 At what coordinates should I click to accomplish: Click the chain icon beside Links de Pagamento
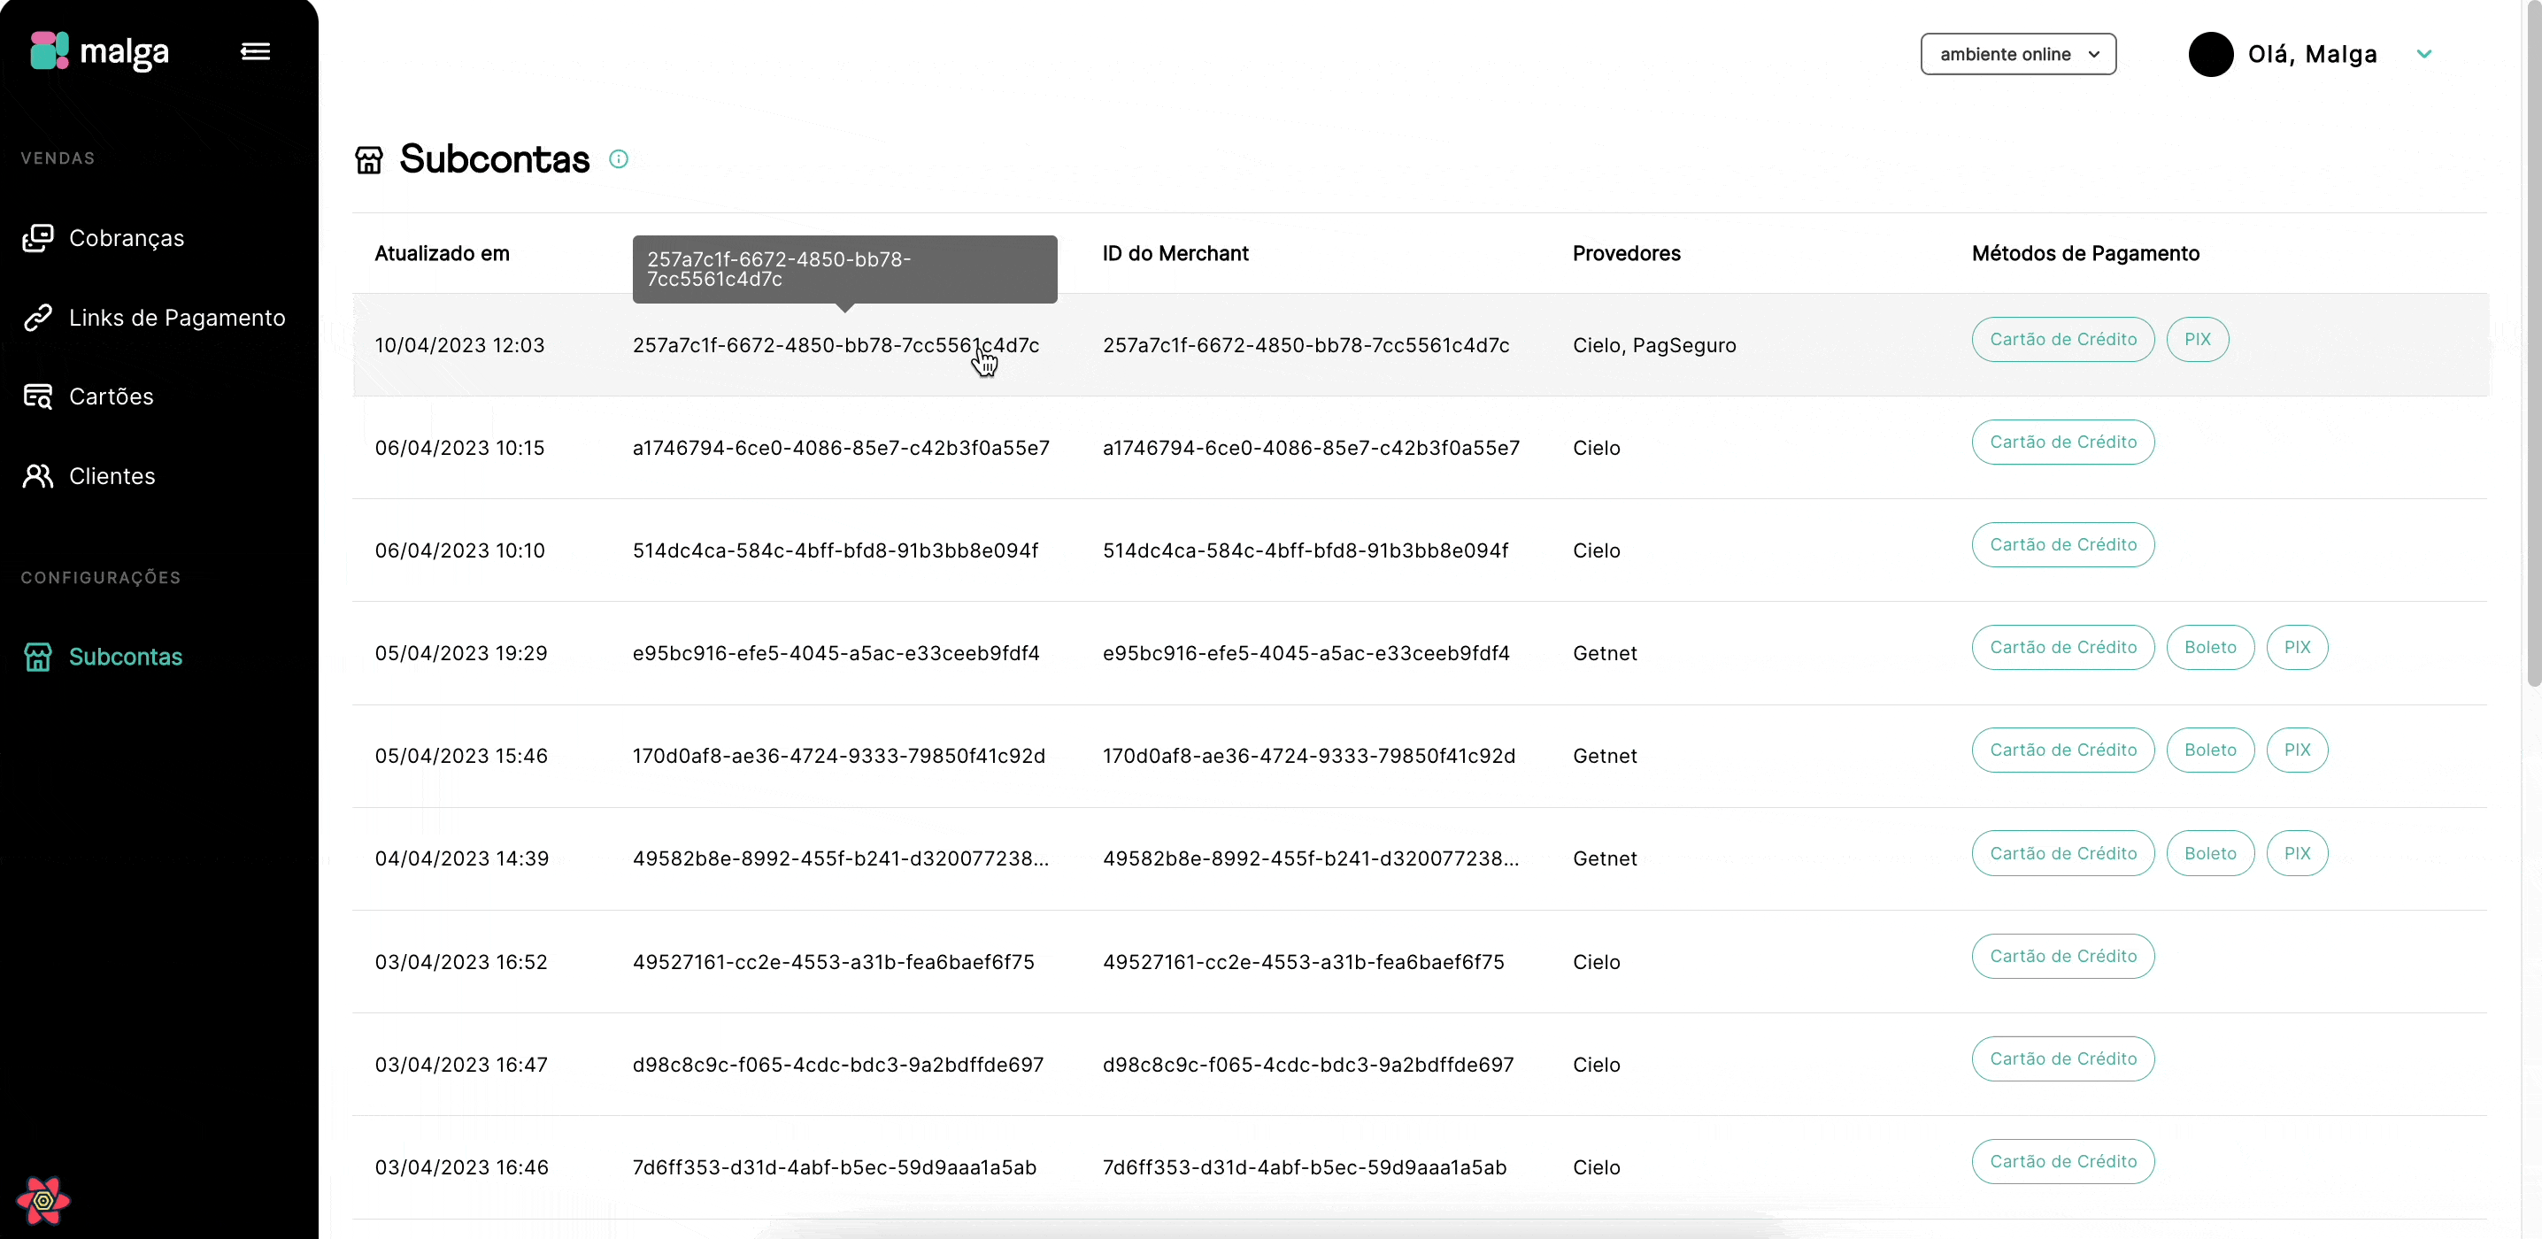pos(37,317)
